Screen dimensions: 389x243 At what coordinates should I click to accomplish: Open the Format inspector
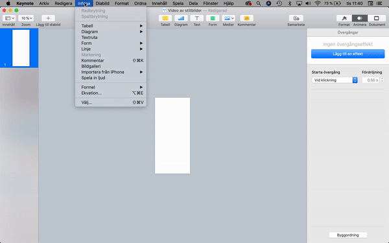(x=344, y=18)
